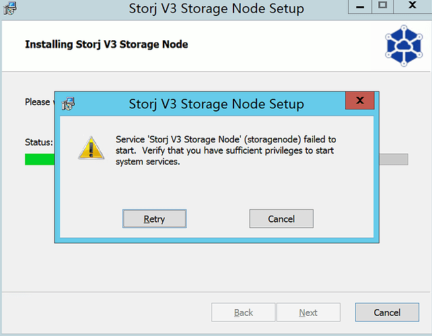
Task: Click the 'Installing Storj V3 Storage Node' heading
Action: coord(106,44)
